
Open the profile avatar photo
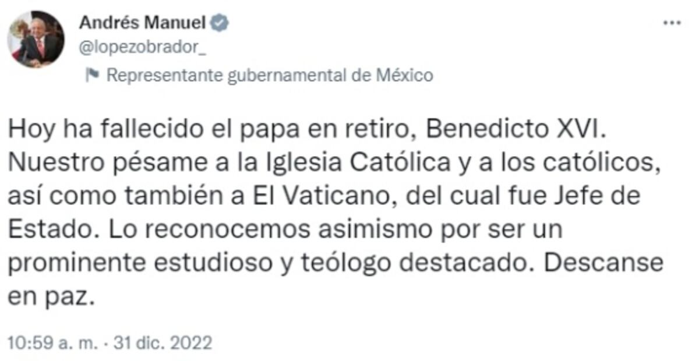pyautogui.click(x=36, y=39)
